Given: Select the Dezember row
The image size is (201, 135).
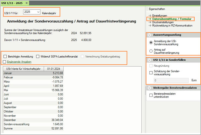Looking at the screenshot, I should click(x=33, y=120).
